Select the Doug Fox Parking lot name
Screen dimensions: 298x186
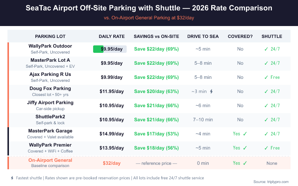pos(50,89)
